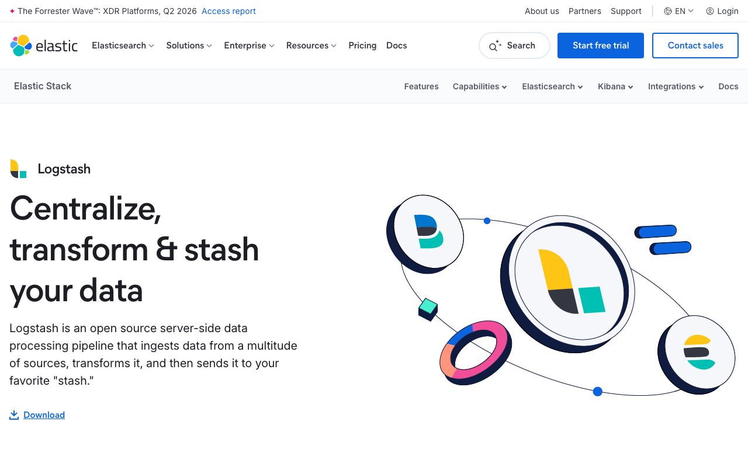Open the EN language selector
The height and width of the screenshot is (467, 748).
(x=678, y=11)
